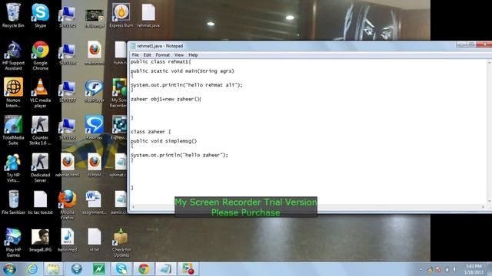Viewport: 492px width, 276px height.
Task: Select the hello.mp3 audio file icon
Action: point(67,240)
